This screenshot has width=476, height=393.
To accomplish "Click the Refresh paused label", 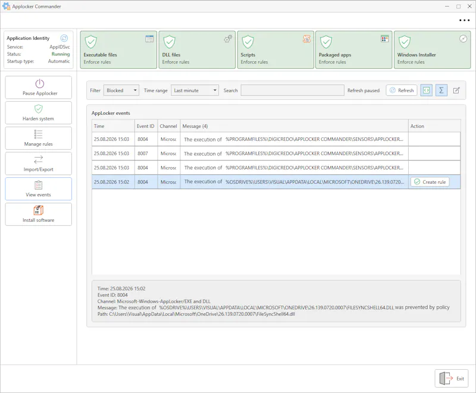I will point(364,90).
